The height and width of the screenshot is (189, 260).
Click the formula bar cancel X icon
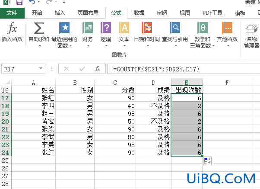tap(67, 69)
